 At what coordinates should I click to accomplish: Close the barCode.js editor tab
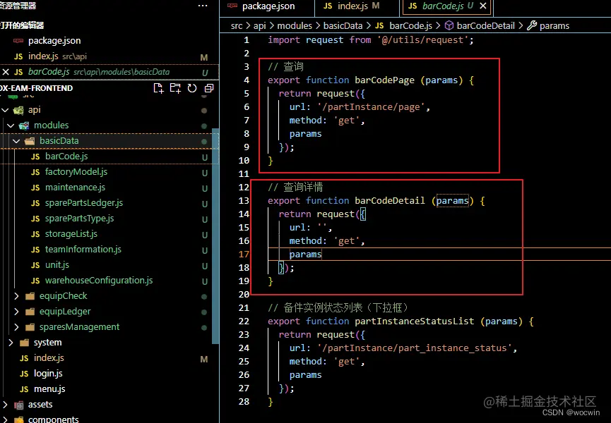click(x=483, y=6)
